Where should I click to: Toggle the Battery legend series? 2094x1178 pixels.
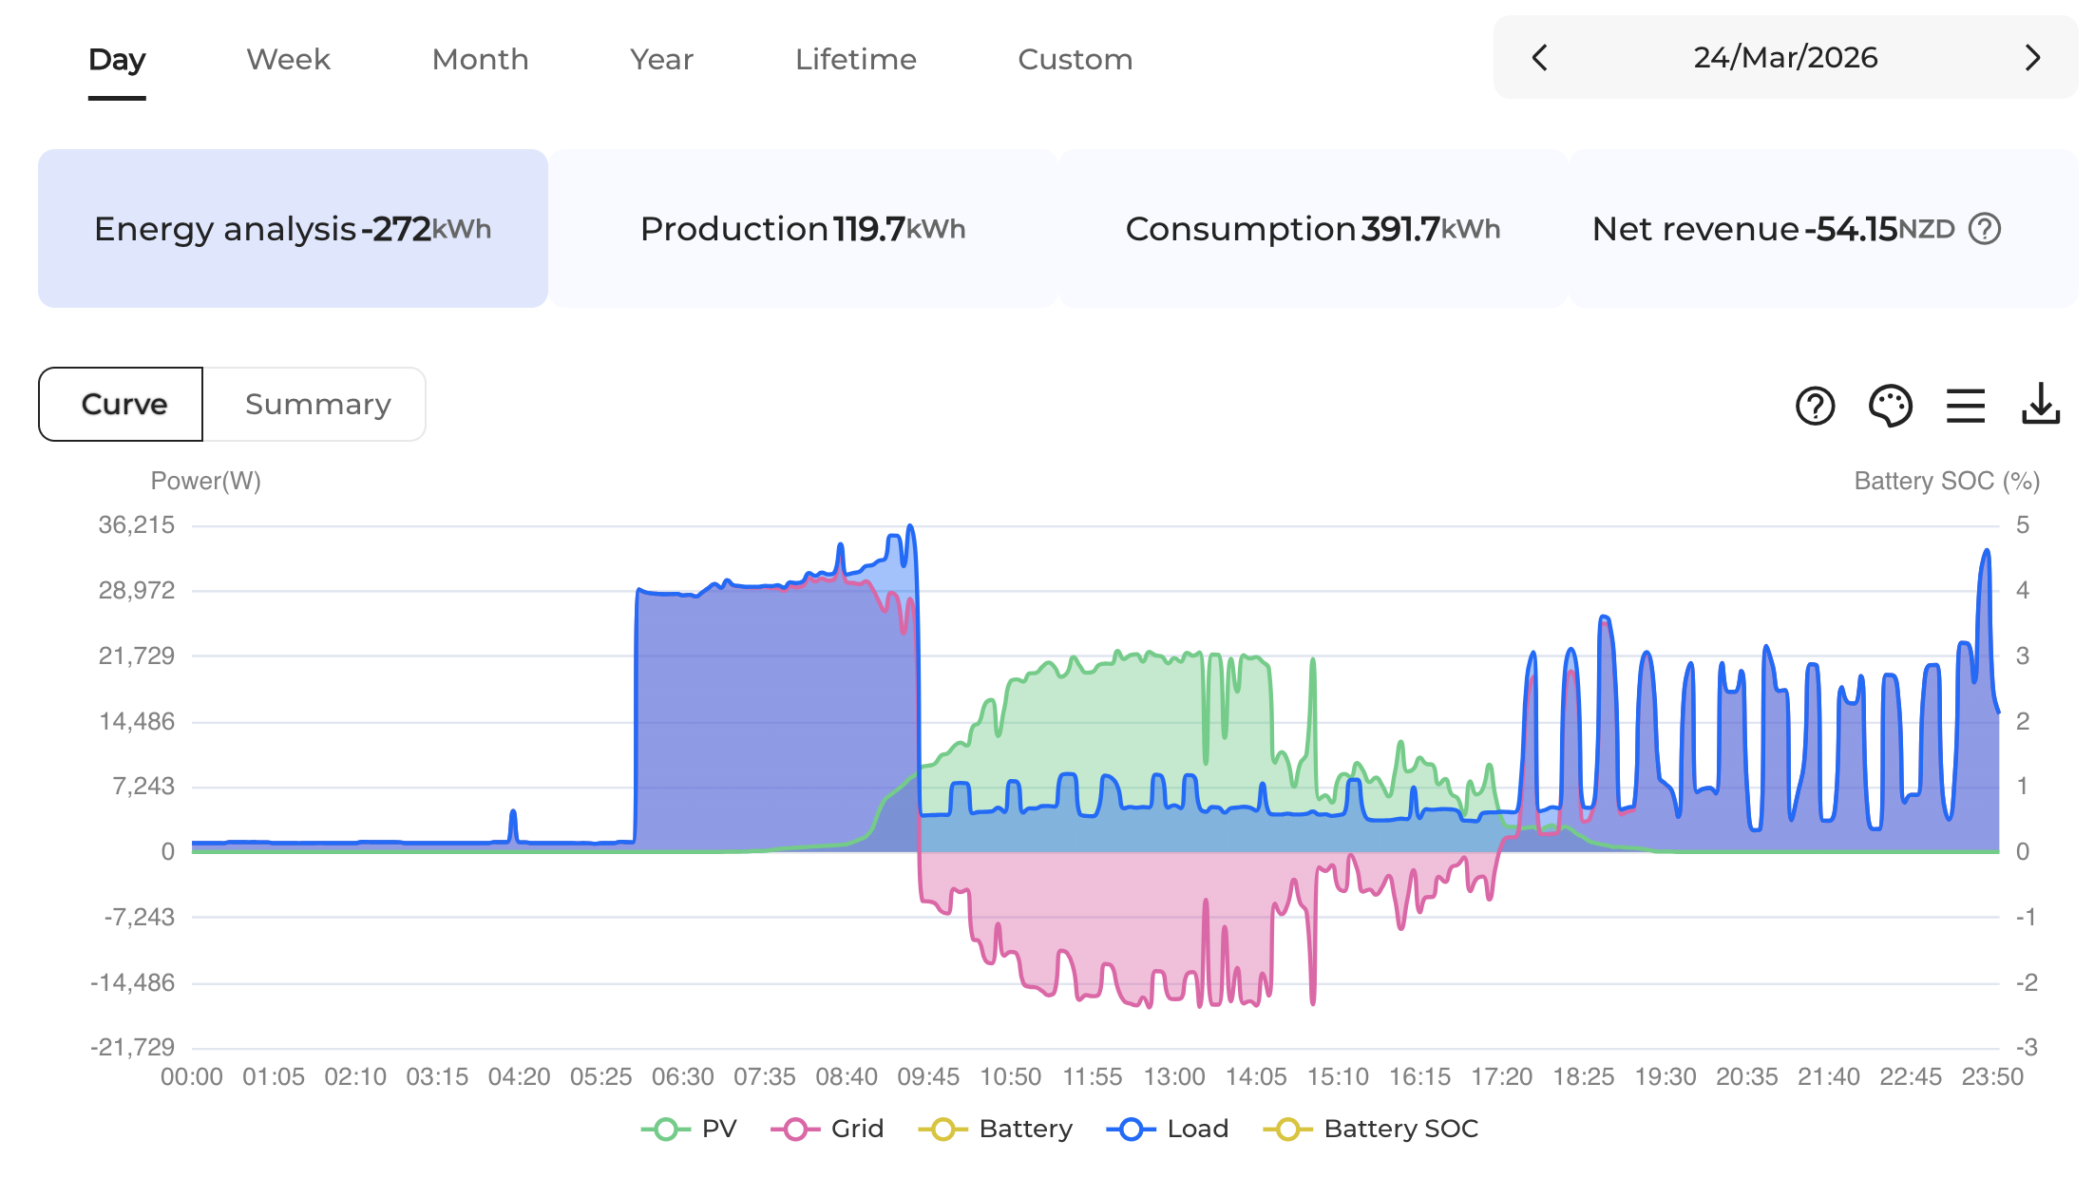pyautogui.click(x=996, y=1129)
